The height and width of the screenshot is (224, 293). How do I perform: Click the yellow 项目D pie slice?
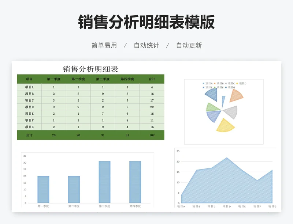coord(226,127)
